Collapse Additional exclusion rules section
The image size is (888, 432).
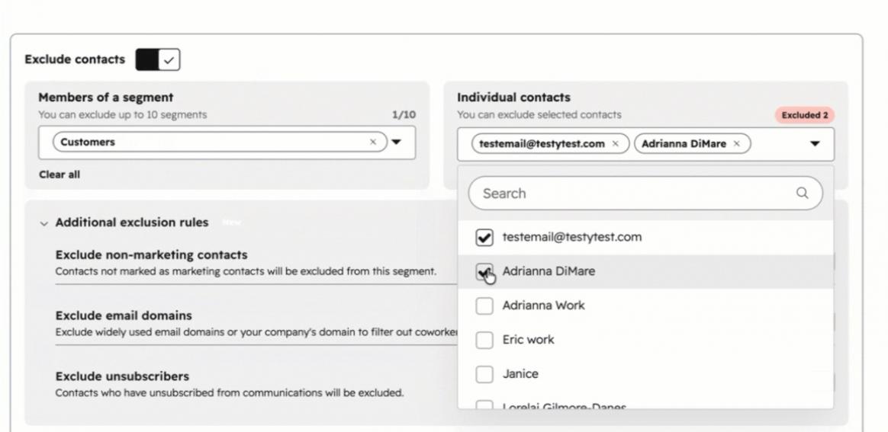tap(44, 223)
